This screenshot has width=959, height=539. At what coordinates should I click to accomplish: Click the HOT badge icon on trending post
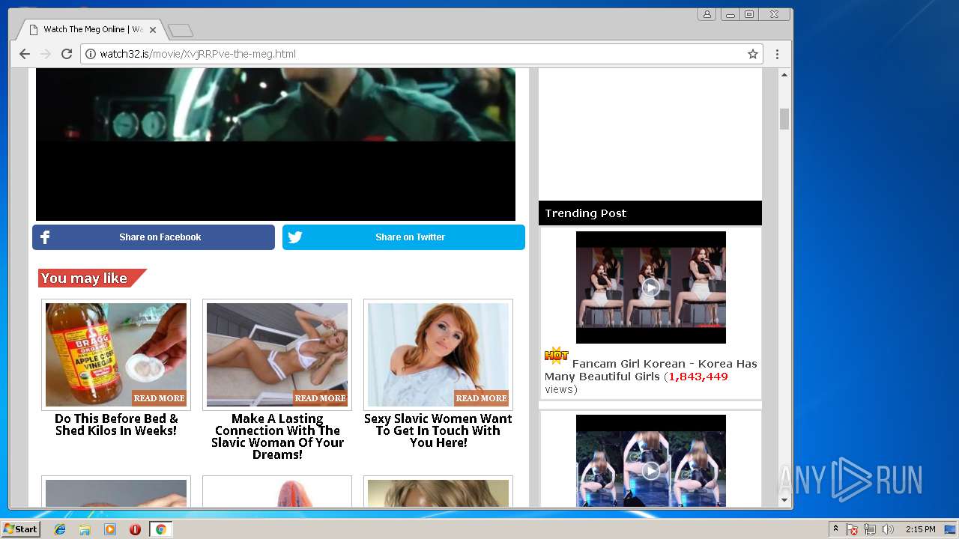[x=557, y=356]
